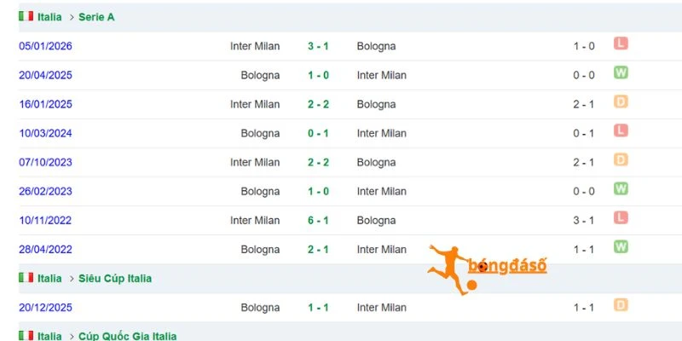Click the D result badge for 16/01/2025 match
This screenshot has height=341, width=682.
coord(621,101)
